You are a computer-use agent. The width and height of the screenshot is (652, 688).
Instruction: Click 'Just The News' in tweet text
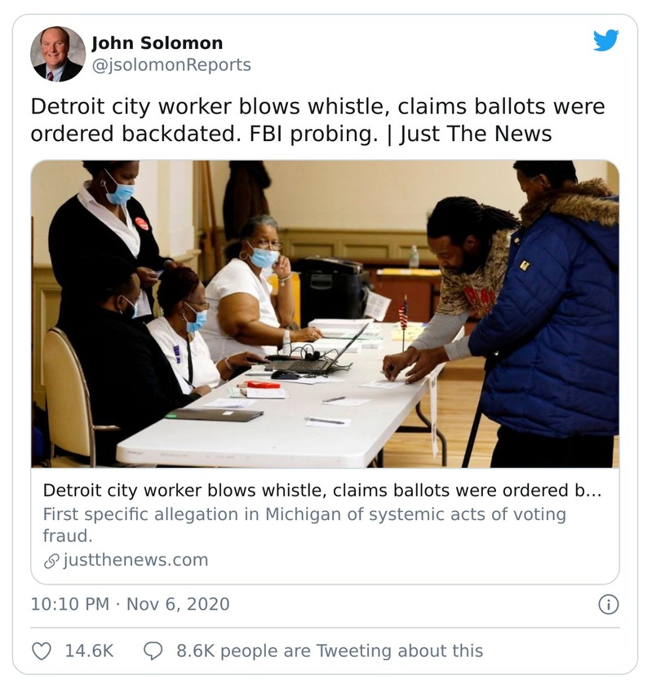pos(476,134)
